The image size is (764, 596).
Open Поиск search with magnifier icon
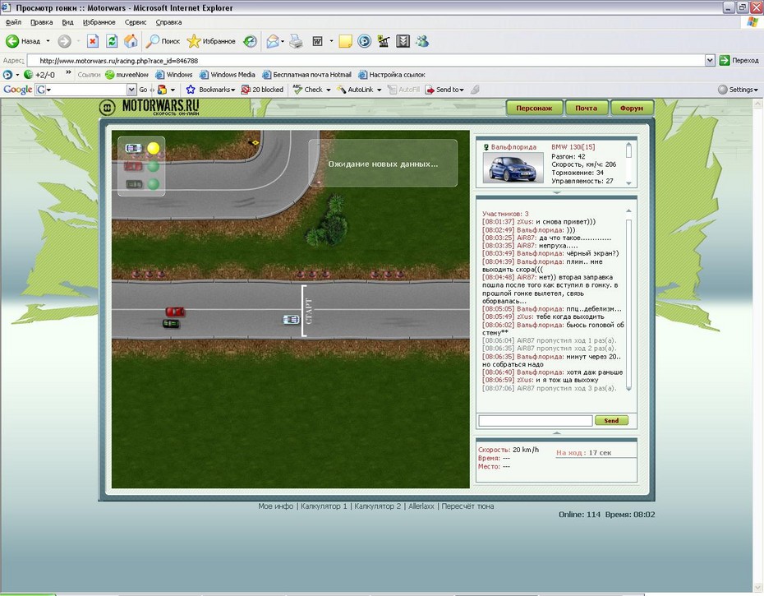click(x=163, y=41)
